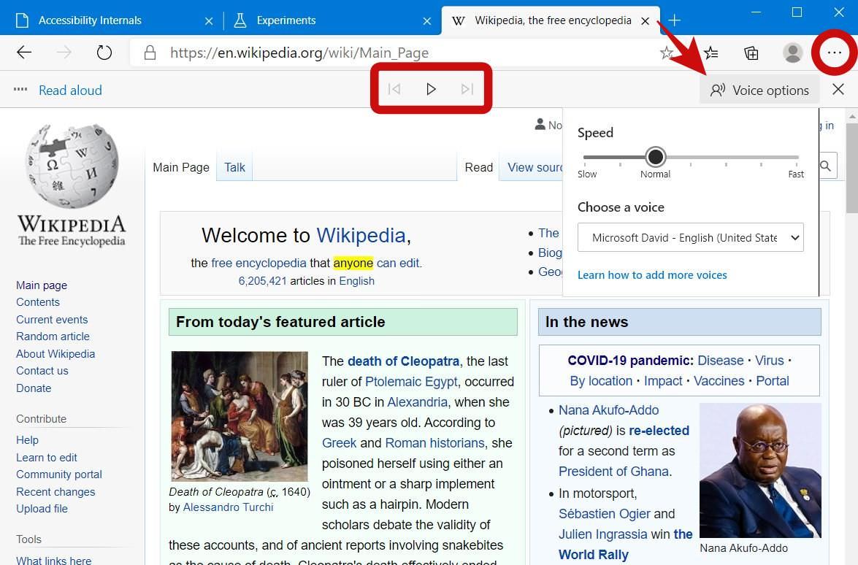View site info via the lock icon
The width and height of the screenshot is (858, 565).
(x=150, y=53)
